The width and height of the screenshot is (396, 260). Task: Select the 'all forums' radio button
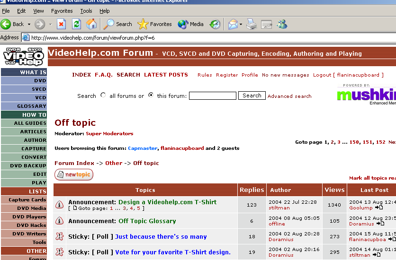point(103,95)
